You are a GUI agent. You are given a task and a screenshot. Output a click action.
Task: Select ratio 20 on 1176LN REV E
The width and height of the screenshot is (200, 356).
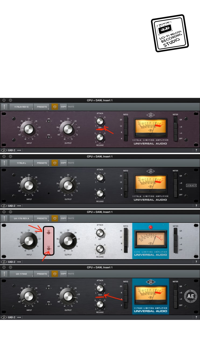[126, 120]
